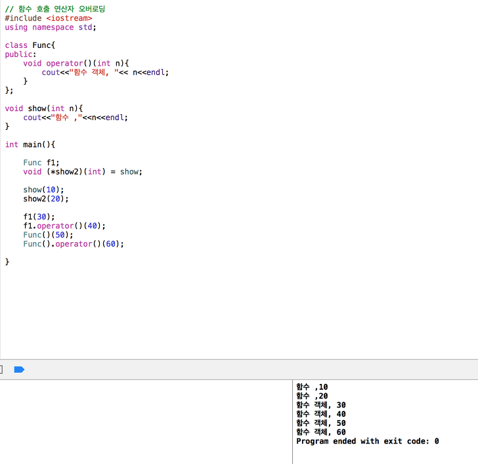
Task: Click the "int main(){" line
Action: (x=30, y=145)
